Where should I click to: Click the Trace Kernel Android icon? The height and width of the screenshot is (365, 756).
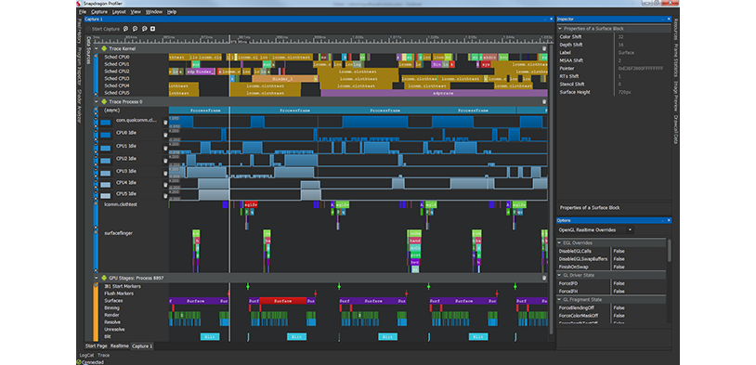click(104, 48)
